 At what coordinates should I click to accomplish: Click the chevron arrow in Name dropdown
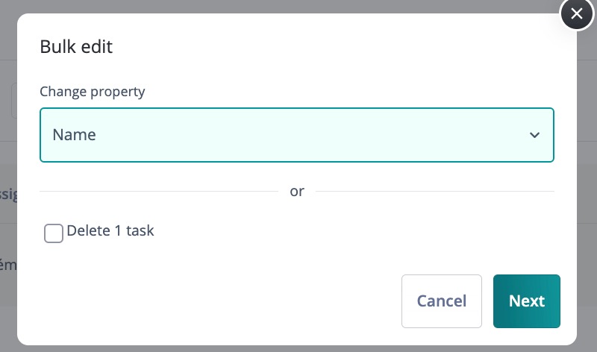(534, 135)
